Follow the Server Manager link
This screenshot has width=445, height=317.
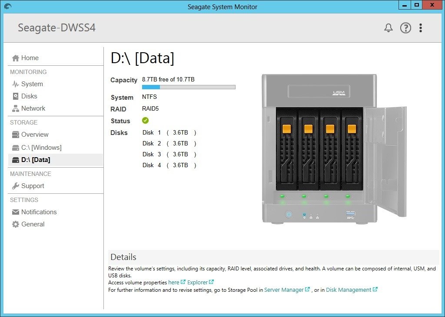(x=284, y=290)
